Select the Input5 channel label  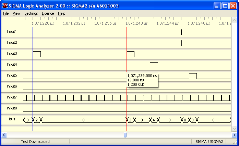12,76
